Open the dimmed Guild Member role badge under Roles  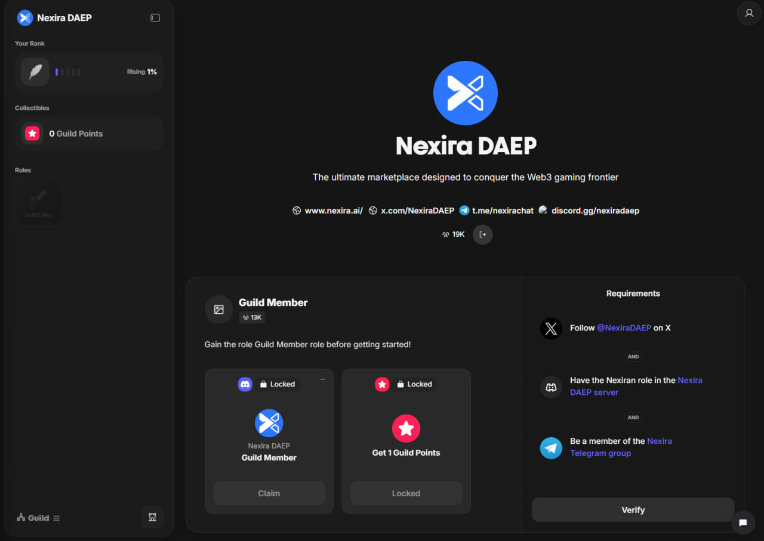click(x=38, y=202)
